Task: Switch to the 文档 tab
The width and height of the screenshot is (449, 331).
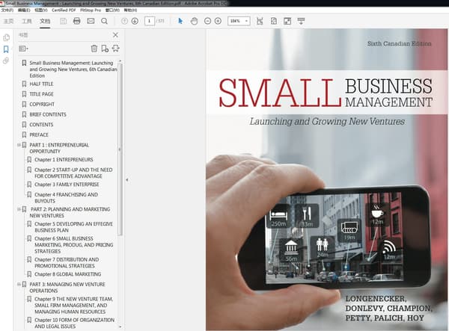Action: click(45, 21)
